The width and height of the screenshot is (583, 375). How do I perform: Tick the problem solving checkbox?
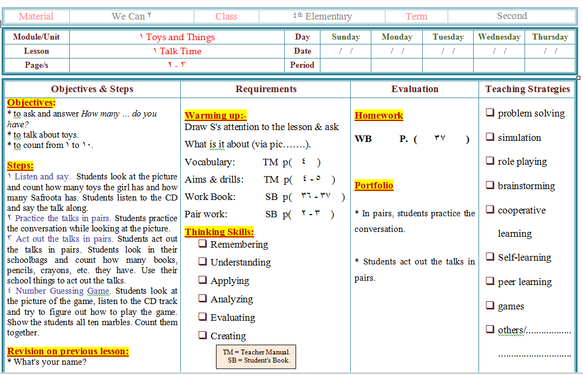pos(490,112)
